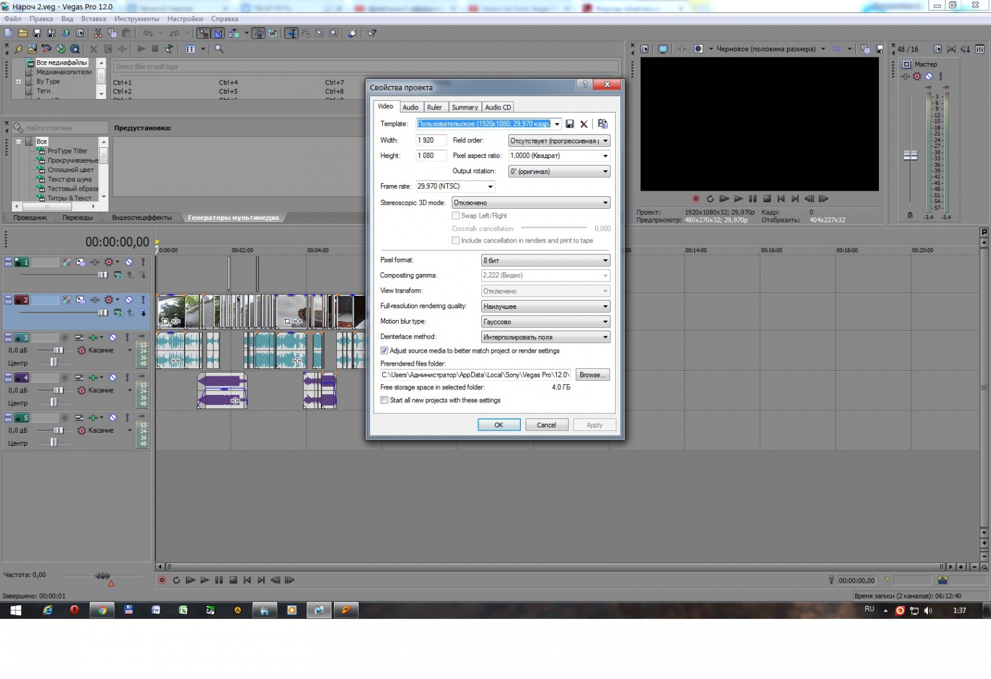Image resolution: width=991 pixels, height=679 pixels.
Task: Mute track 2 with its mute icon
Action: (129, 300)
